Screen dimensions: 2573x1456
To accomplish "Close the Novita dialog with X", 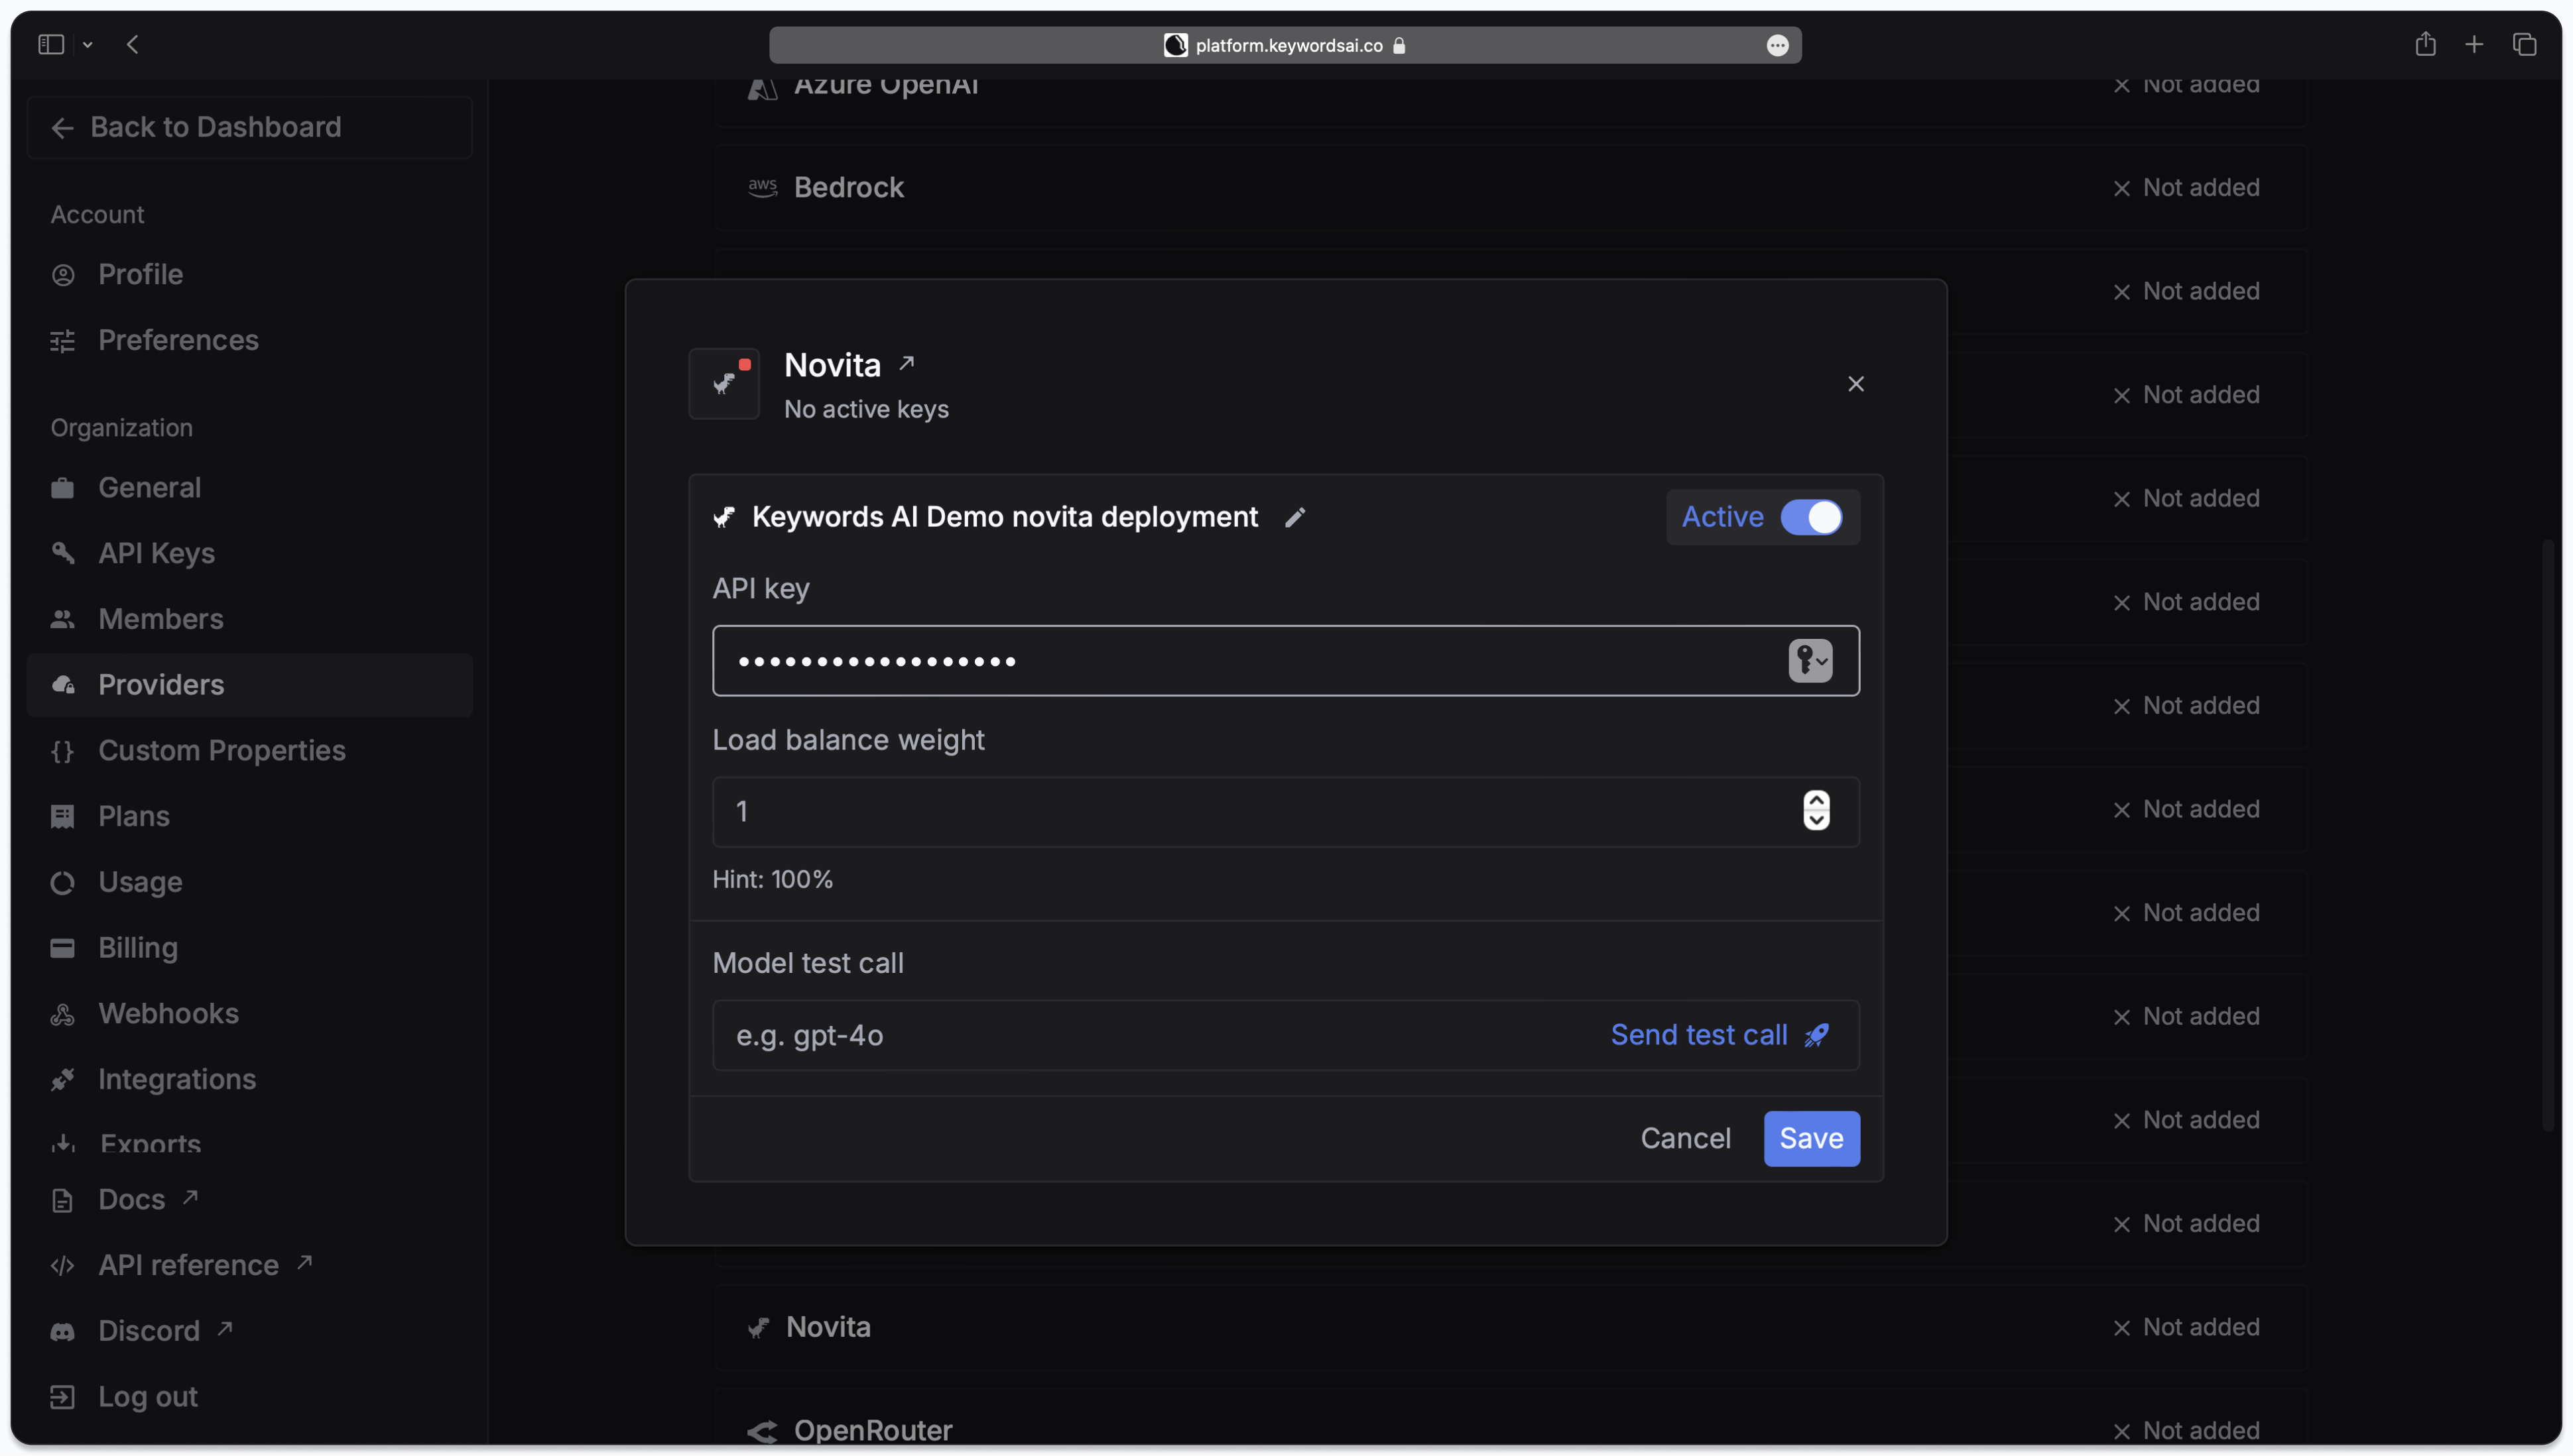I will point(1855,384).
